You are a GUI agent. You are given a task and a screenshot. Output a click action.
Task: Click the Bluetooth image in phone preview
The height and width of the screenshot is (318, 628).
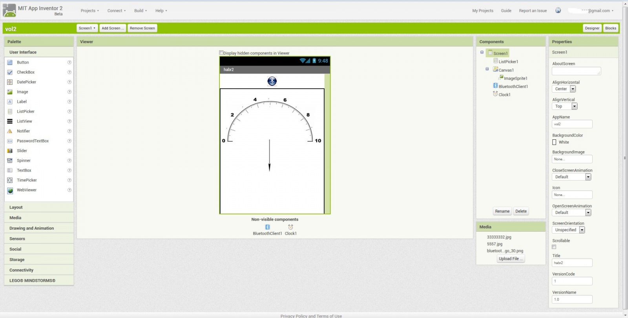pyautogui.click(x=272, y=81)
